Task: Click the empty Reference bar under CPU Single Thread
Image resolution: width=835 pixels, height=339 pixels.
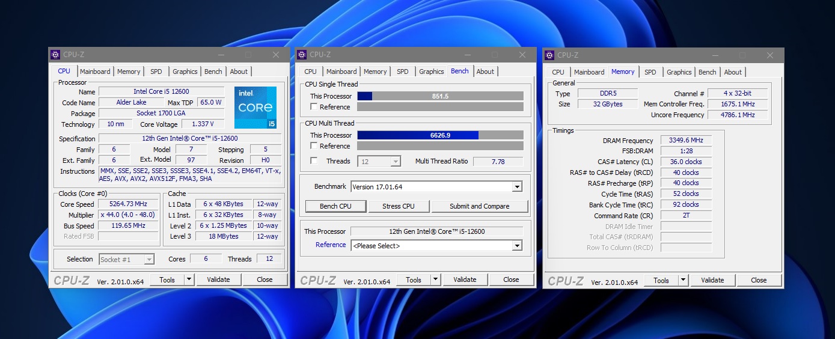Action: click(x=440, y=107)
